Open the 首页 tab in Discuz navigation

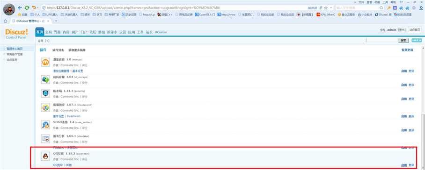tap(40, 32)
